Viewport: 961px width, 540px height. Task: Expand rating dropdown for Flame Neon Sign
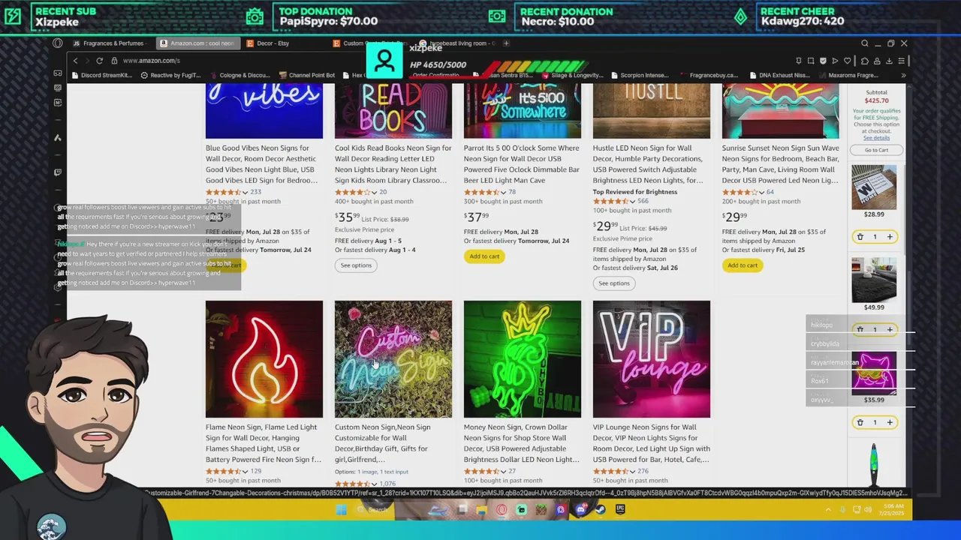click(245, 472)
